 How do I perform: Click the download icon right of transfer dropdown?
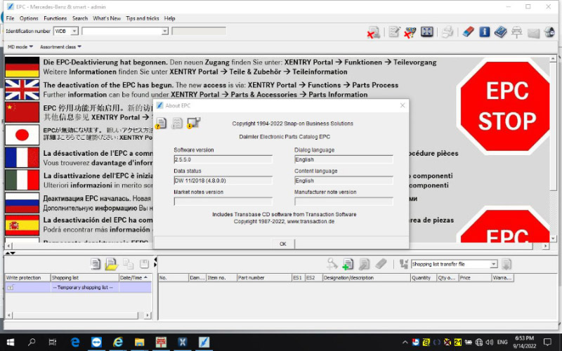pyautogui.click(x=507, y=265)
